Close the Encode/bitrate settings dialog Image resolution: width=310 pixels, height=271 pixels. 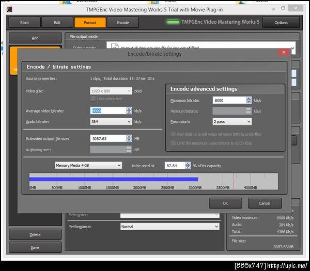tap(284, 52)
